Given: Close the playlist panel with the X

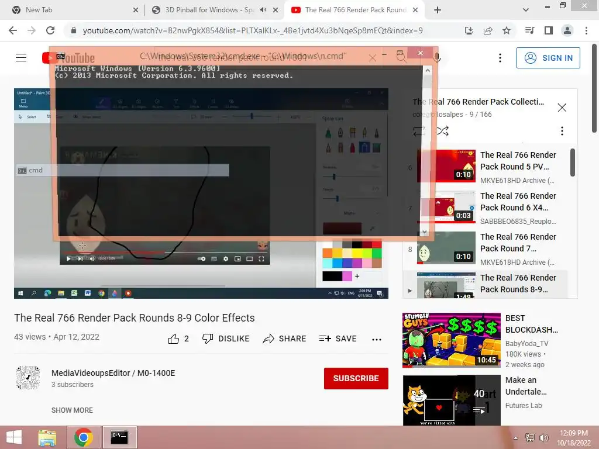Looking at the screenshot, I should 562,108.
